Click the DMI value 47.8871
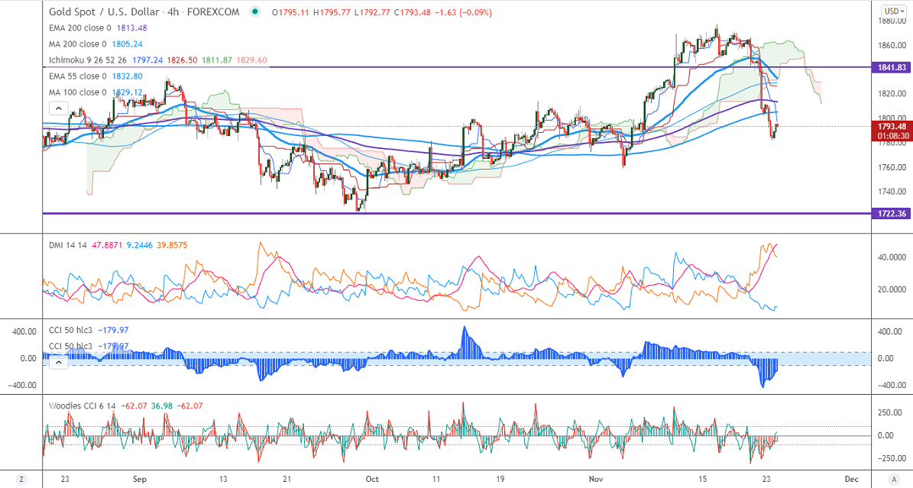The width and height of the screenshot is (913, 488). (105, 245)
